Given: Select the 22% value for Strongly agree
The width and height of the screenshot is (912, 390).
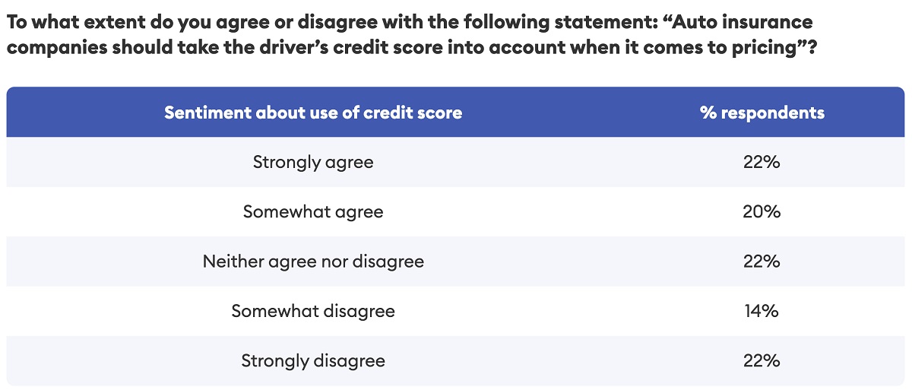Looking at the screenshot, I should click(x=762, y=162).
